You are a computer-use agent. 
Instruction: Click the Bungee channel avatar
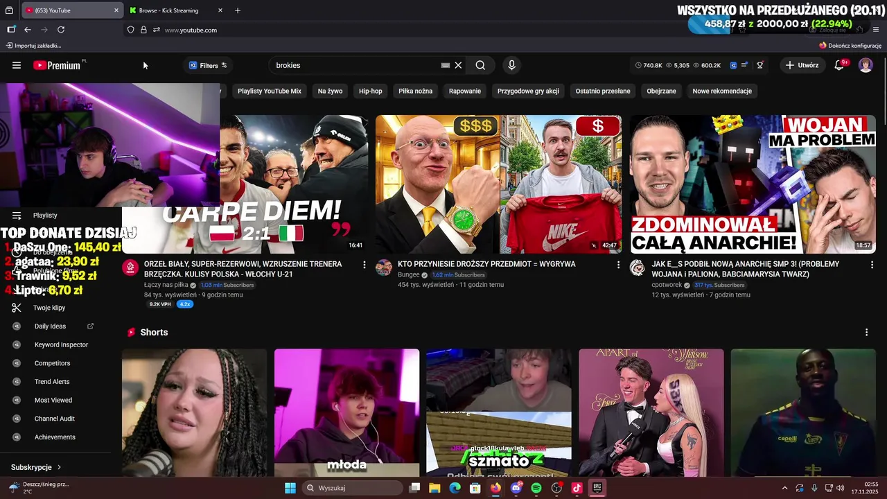coord(384,268)
